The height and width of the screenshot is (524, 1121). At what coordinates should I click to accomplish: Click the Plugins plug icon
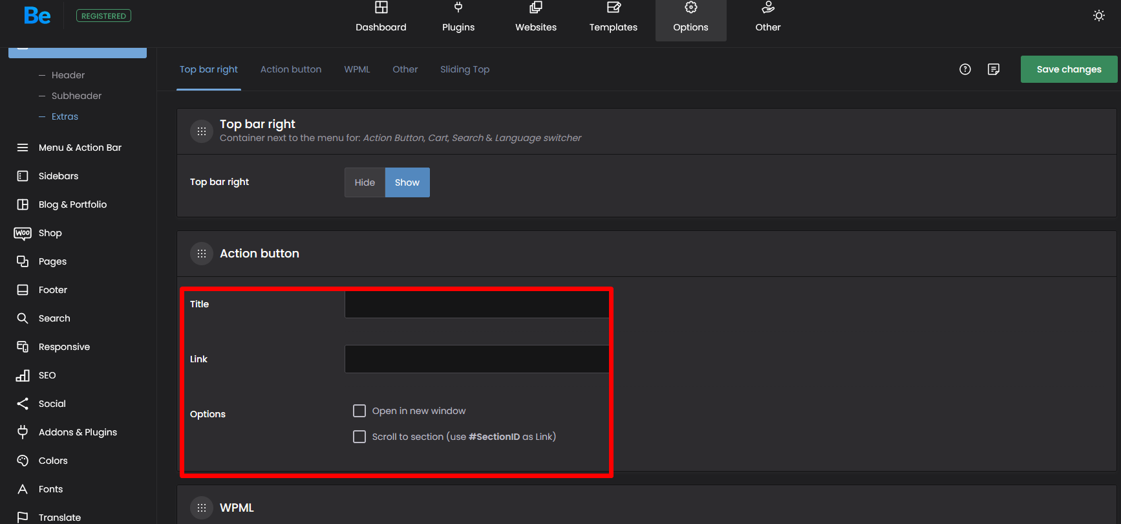click(x=458, y=8)
